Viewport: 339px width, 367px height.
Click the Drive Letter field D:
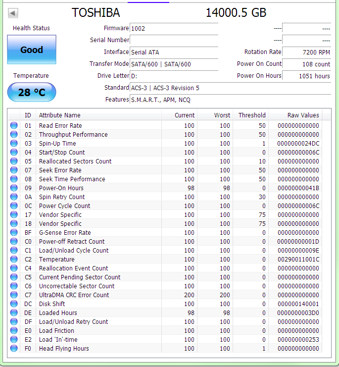coord(174,76)
